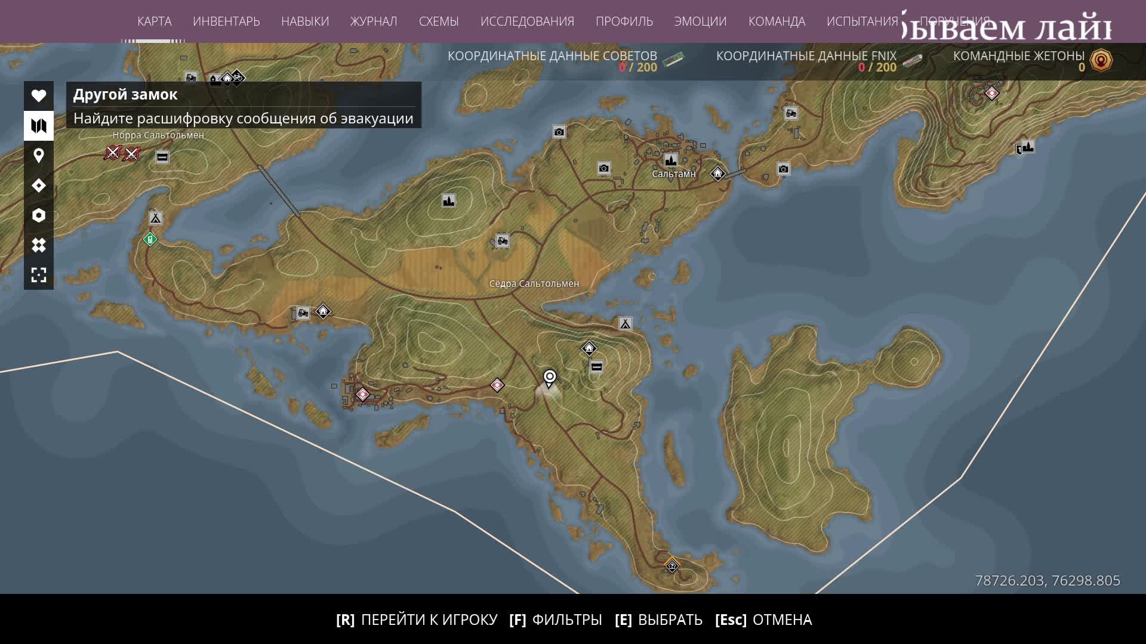Viewport: 1146px width, 644px height.
Task: Select red diamond marker in southwest village
Action: coord(362,394)
